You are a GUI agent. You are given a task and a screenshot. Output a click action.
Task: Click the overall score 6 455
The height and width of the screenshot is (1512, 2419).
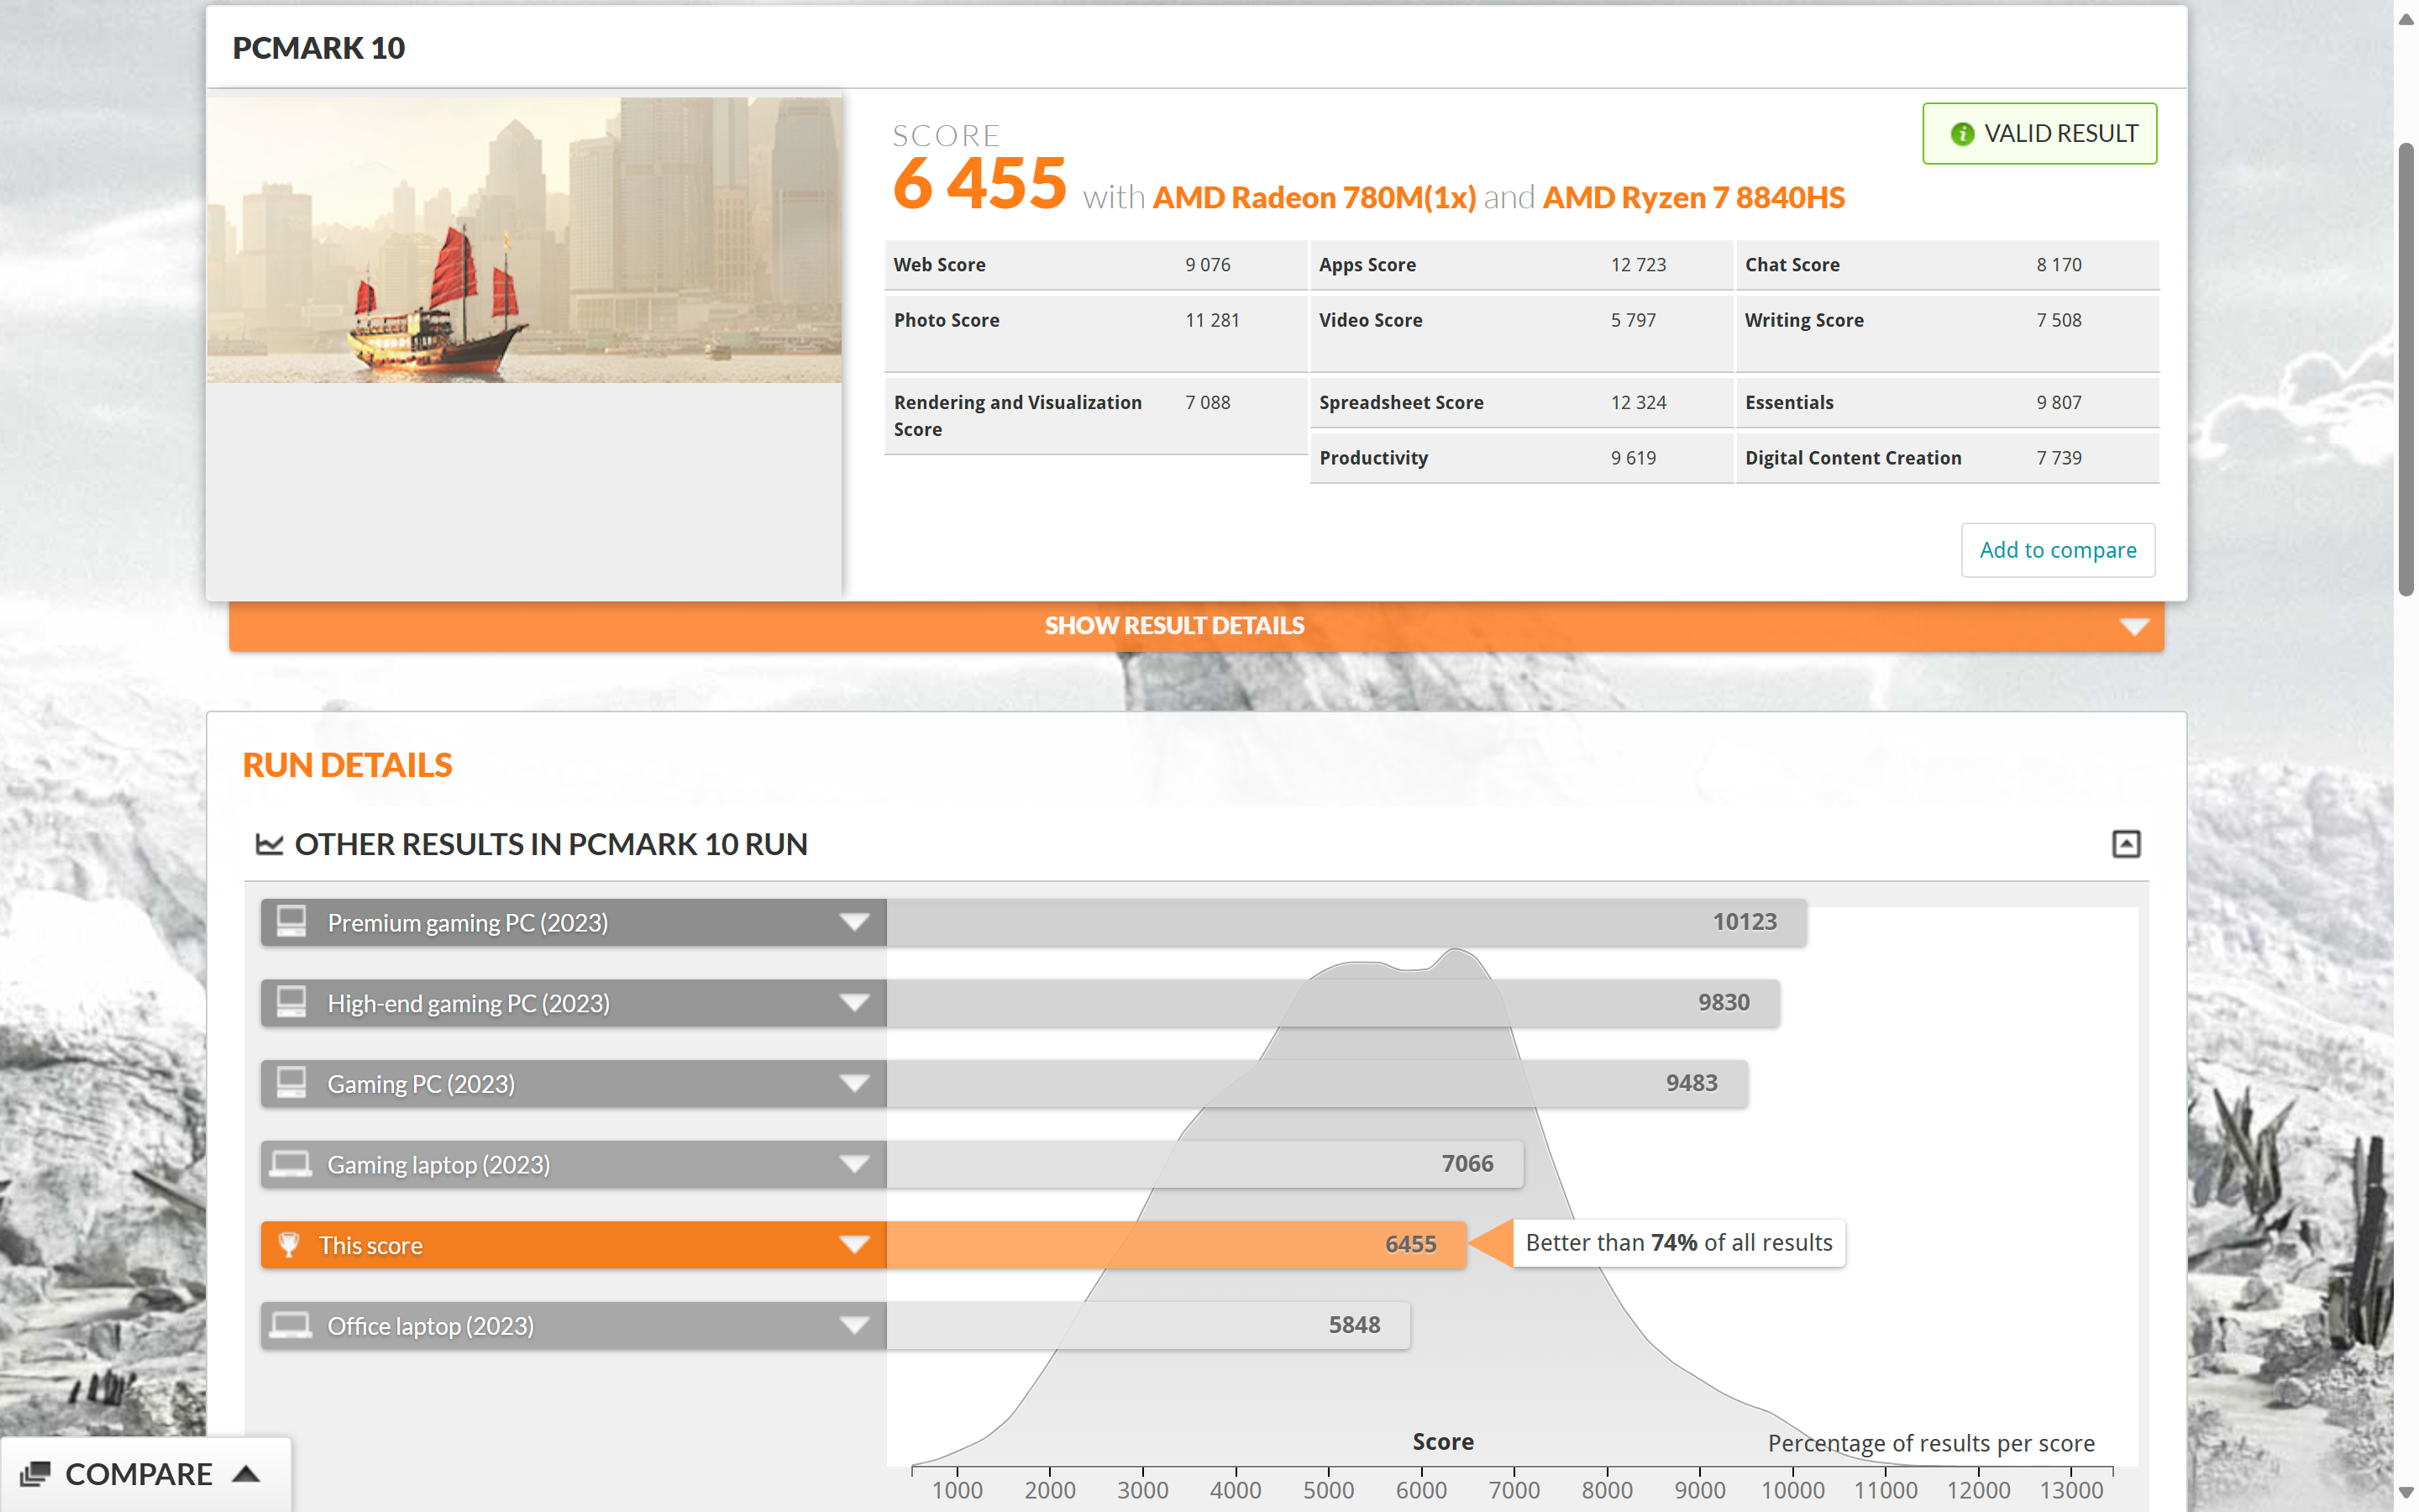tap(979, 184)
